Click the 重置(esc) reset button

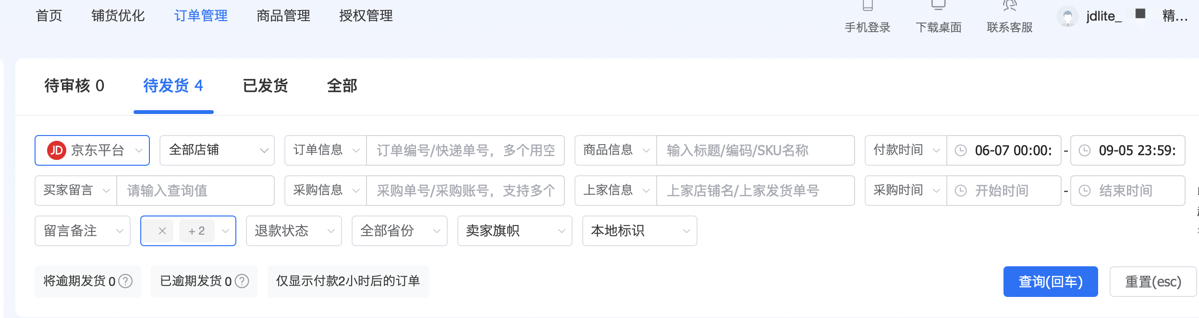click(1153, 282)
